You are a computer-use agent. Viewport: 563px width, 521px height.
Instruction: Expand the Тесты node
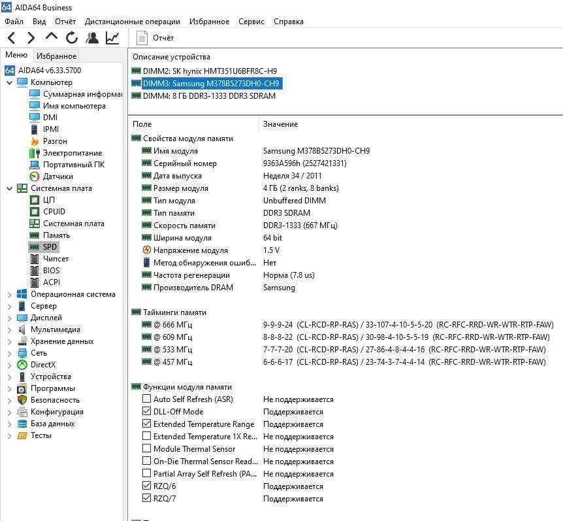[9, 436]
